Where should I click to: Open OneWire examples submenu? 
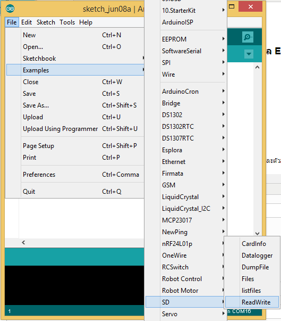tap(185, 256)
